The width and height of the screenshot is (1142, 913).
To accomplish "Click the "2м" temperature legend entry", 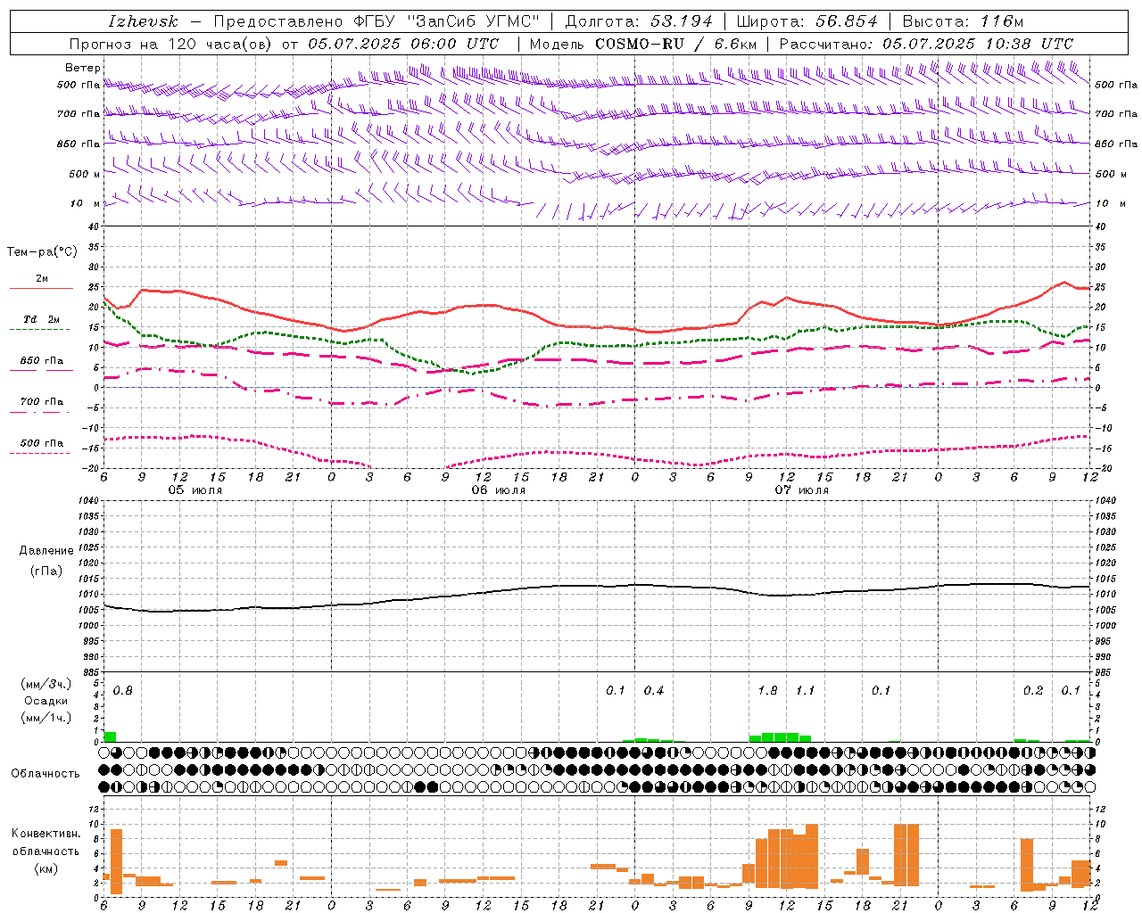I will [42, 278].
